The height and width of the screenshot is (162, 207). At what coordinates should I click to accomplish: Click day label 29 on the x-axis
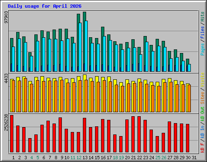click(182, 158)
